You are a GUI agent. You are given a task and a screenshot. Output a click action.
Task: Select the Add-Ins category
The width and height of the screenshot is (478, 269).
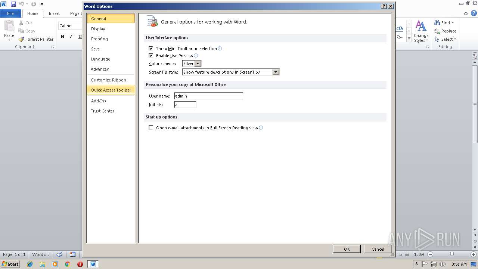[111, 101]
